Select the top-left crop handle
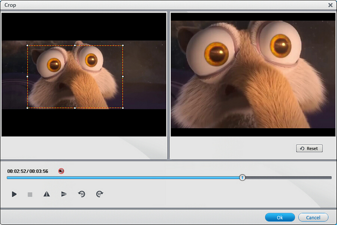The image size is (337, 225). [x=27, y=45]
